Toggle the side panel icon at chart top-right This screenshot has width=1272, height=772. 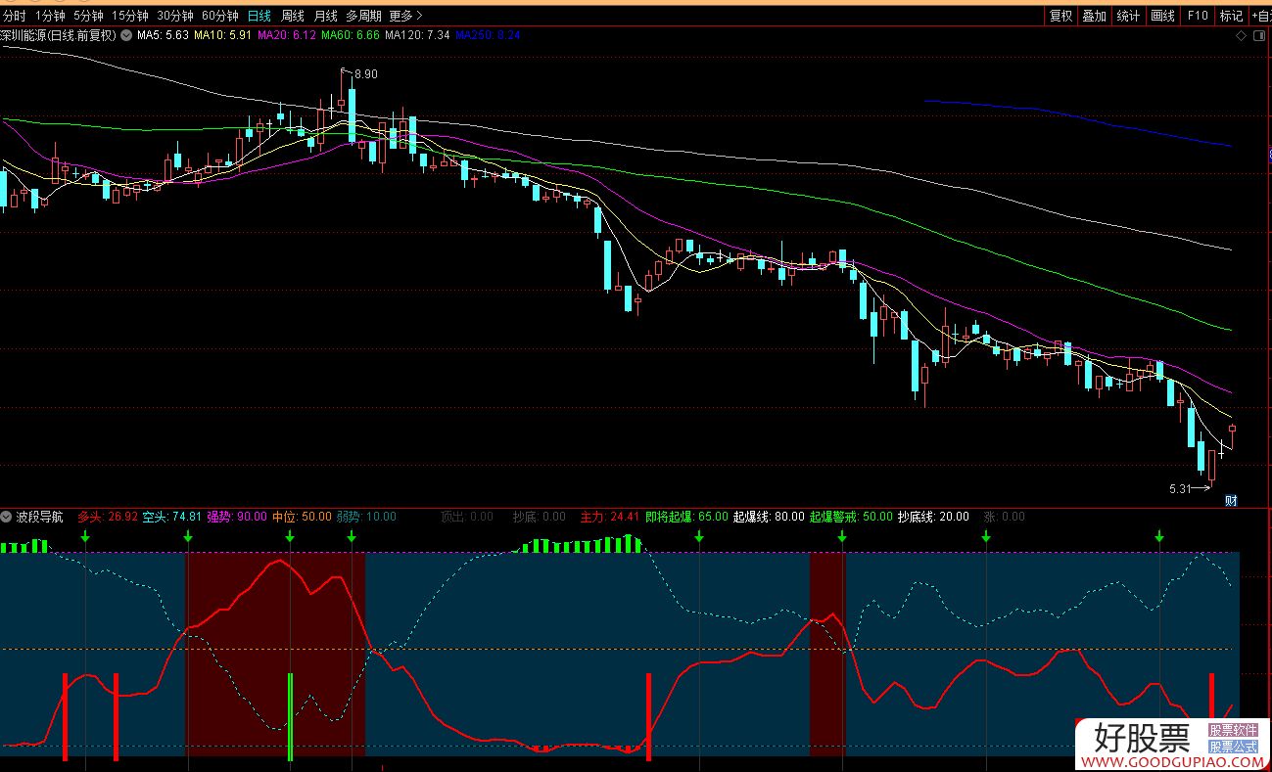1260,36
